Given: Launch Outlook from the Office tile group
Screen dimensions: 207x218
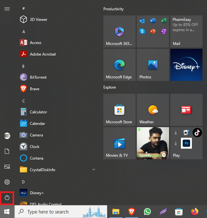Looking at the screenshot, I should [x=142, y=21].
